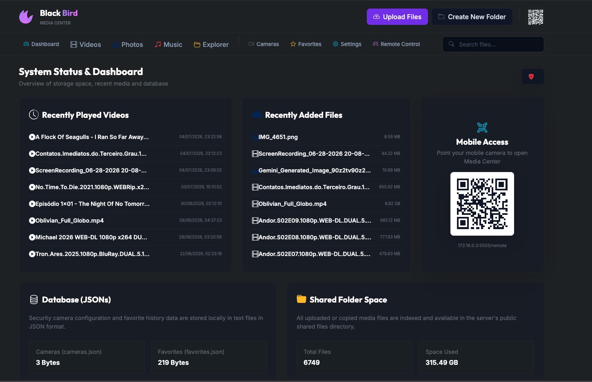Viewport: 592px width, 382px height.
Task: Open the Settings page
Action: pyautogui.click(x=347, y=44)
